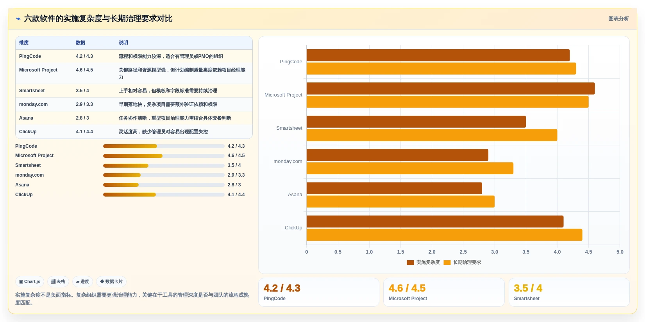Click the title 六款软件的实施复杂度与长期治理要求对比
645x322 pixels.
click(98, 19)
